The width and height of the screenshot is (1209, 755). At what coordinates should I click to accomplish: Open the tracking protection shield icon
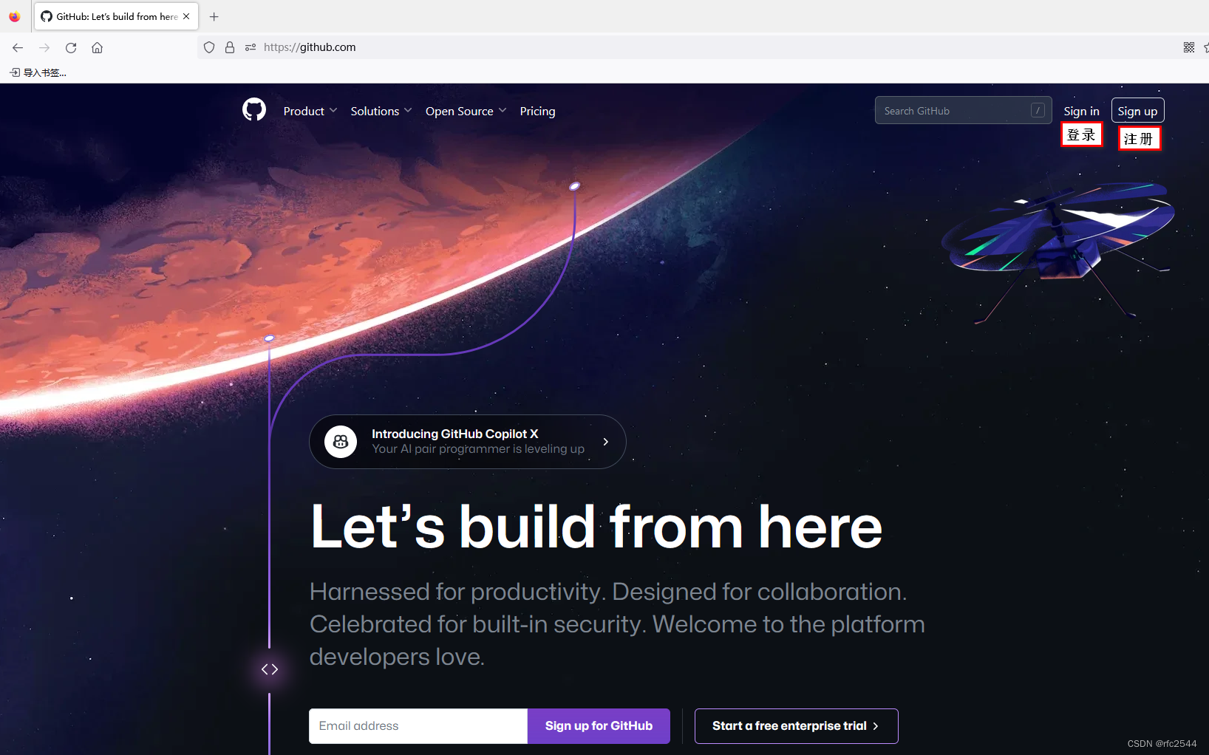click(x=209, y=47)
